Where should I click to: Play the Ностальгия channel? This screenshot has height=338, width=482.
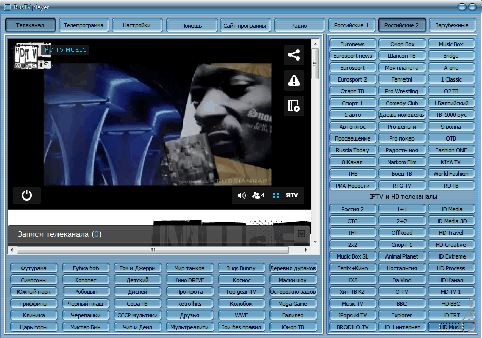402,268
